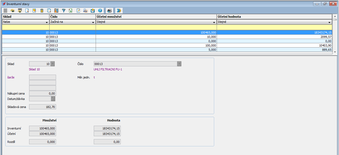Expand the Účetní hodnota filter dropdown
Image resolution: width=339 pixels, height=155 pixels.
point(329,22)
